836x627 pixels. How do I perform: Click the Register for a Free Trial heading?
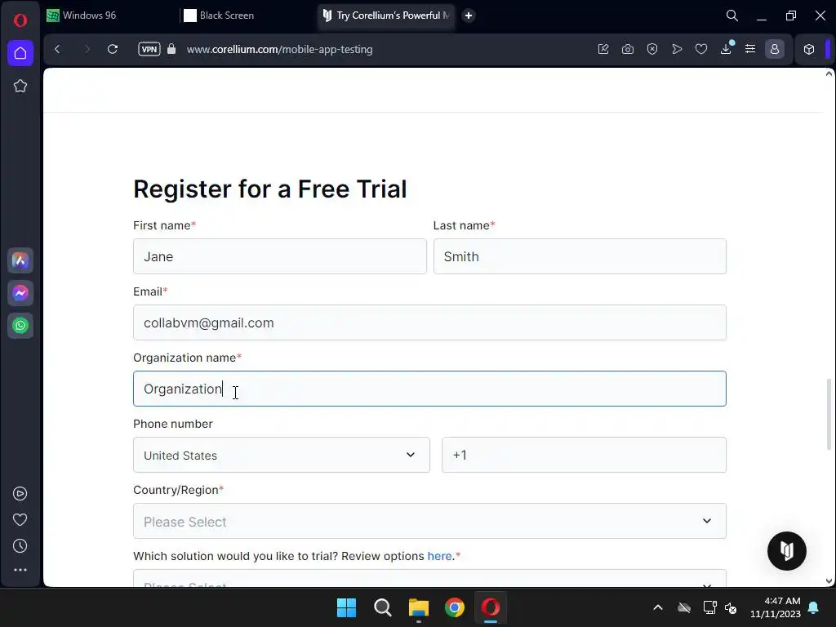click(269, 189)
